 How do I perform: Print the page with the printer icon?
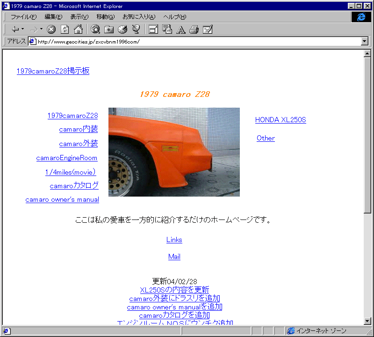click(x=194, y=29)
